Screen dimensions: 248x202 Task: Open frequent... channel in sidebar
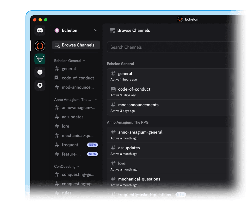[76, 145]
